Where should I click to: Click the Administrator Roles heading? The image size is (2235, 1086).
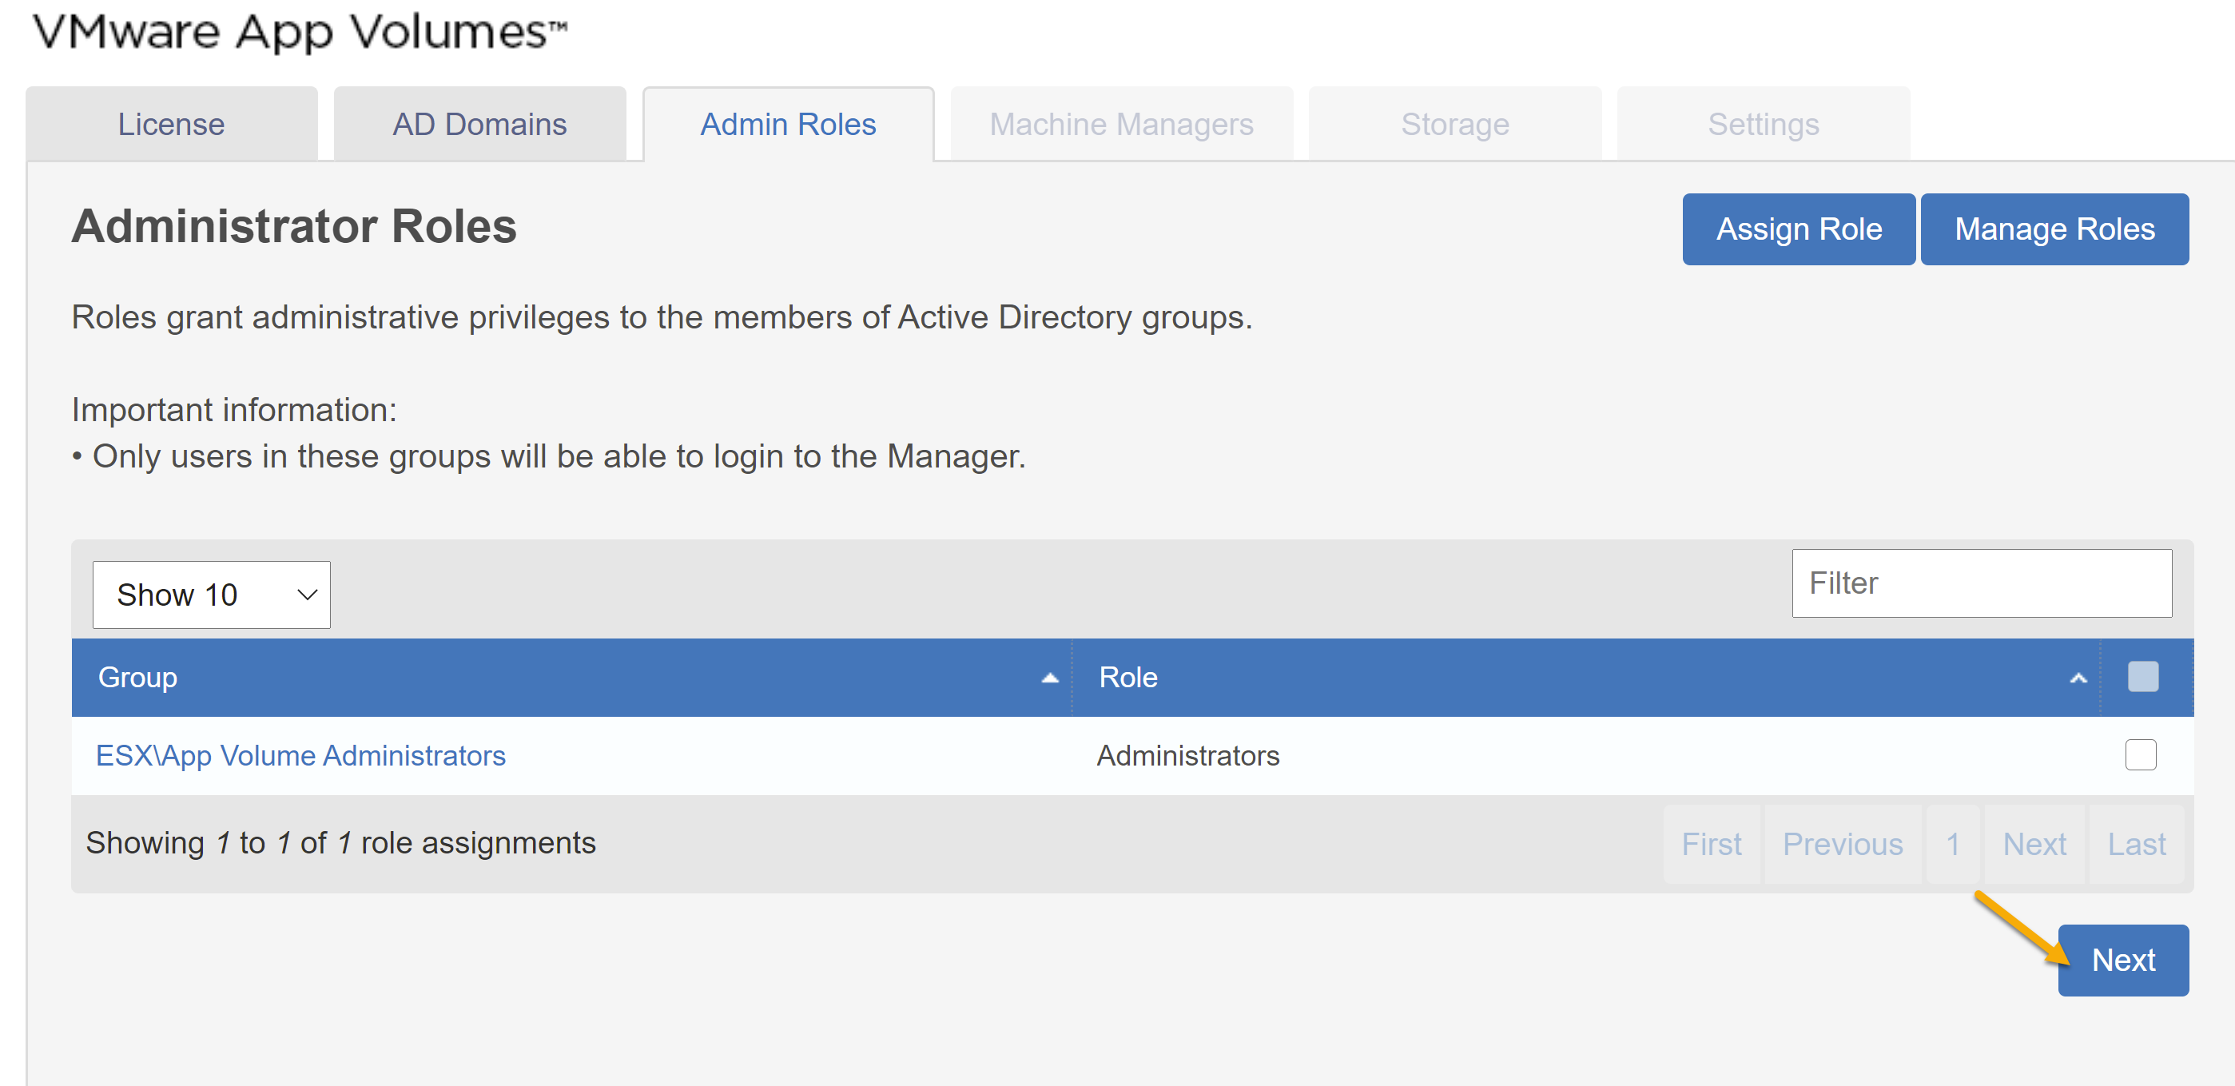[294, 226]
